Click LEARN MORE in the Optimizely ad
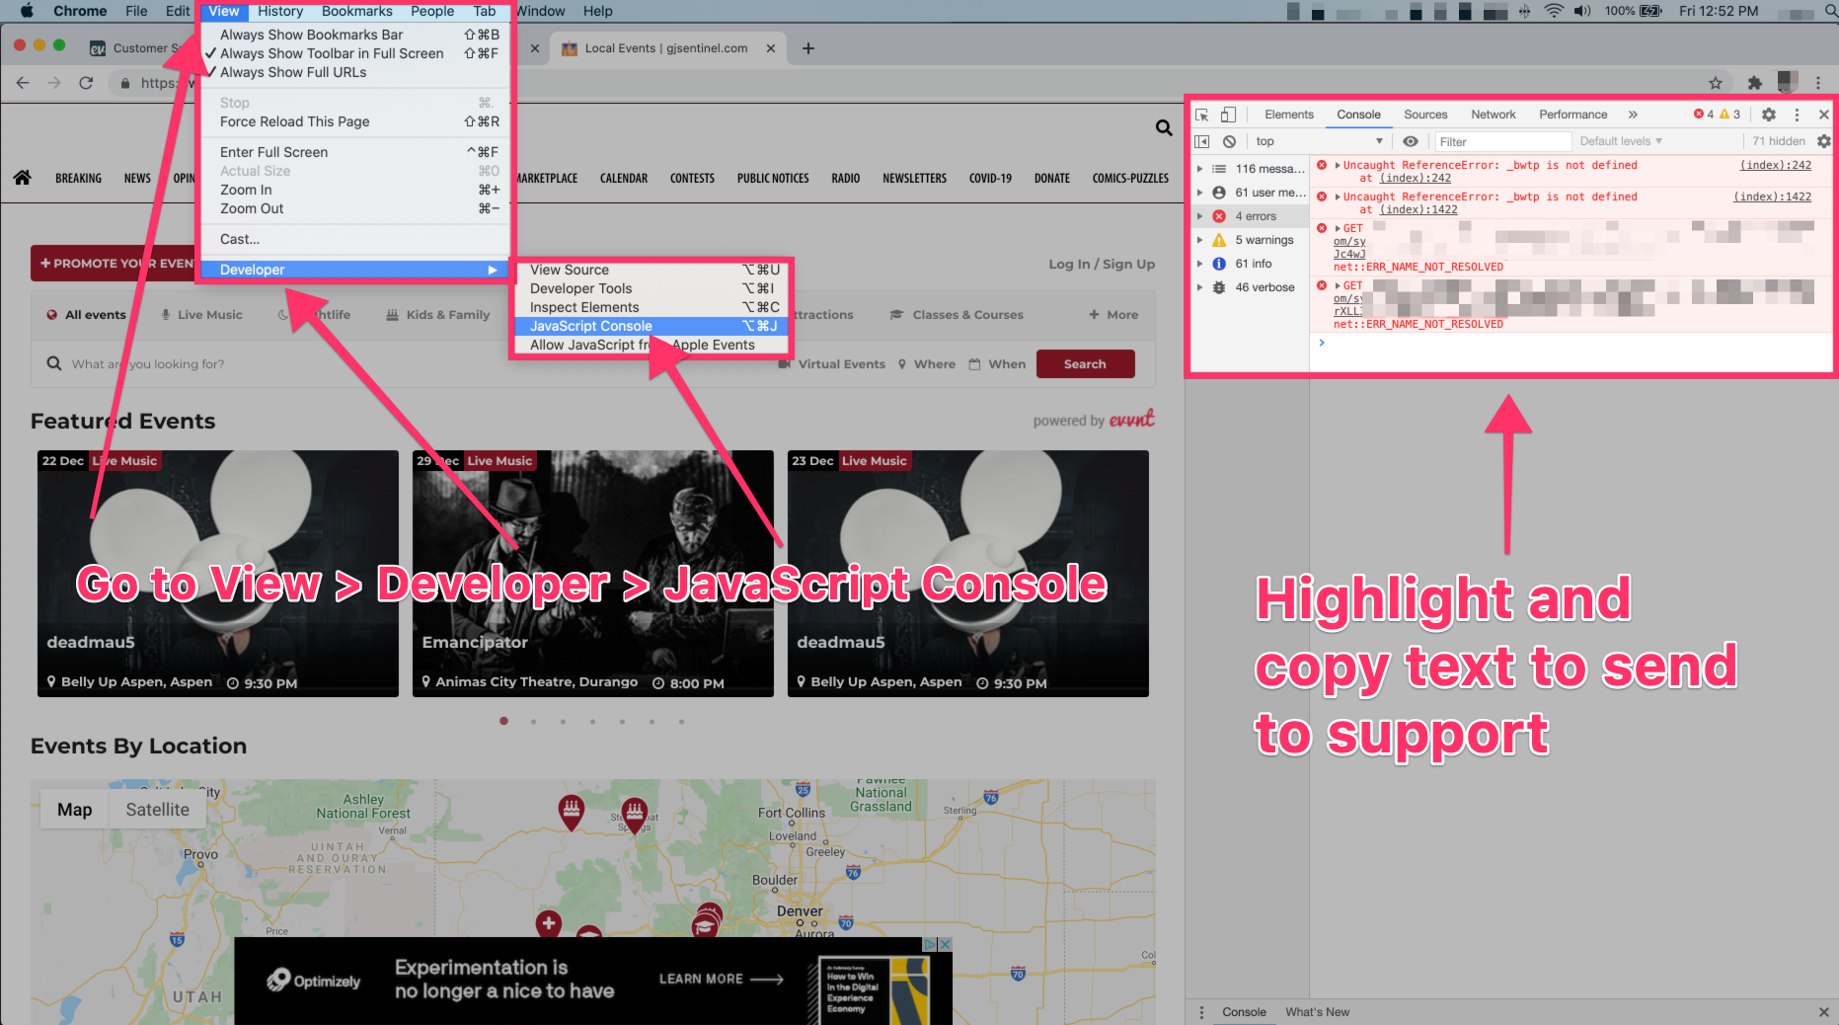 pos(721,980)
